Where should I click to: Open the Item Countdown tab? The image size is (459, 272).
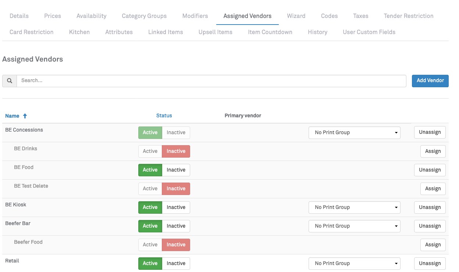(x=270, y=32)
